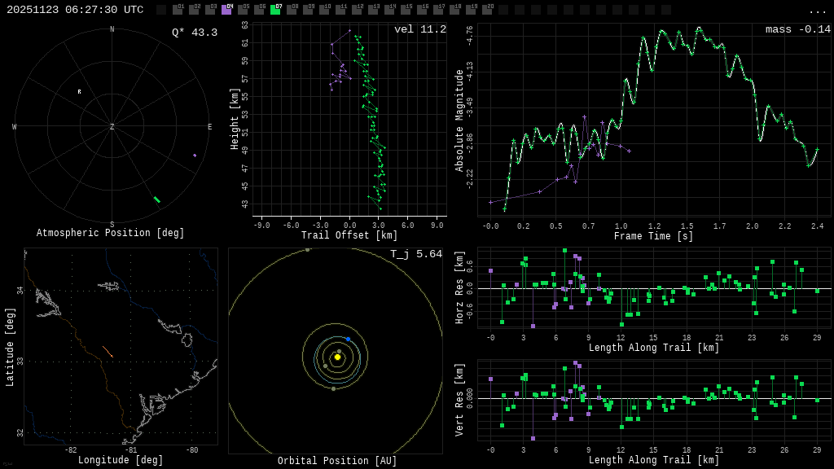Click the green meteor streak in sky plot
834x469 pixels.
(x=156, y=199)
